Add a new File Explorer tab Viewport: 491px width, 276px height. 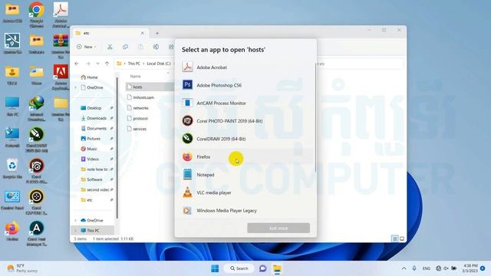tap(157, 33)
